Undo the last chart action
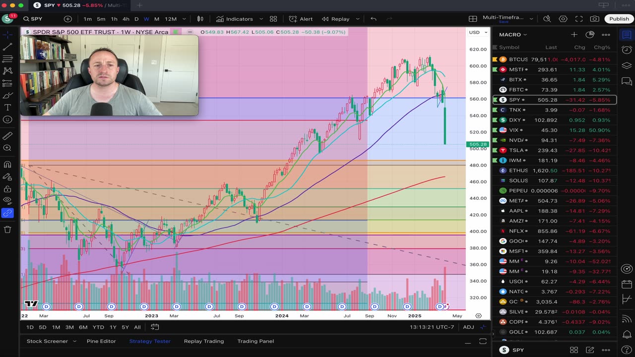Viewport: 635px width, 357px height. point(374,19)
